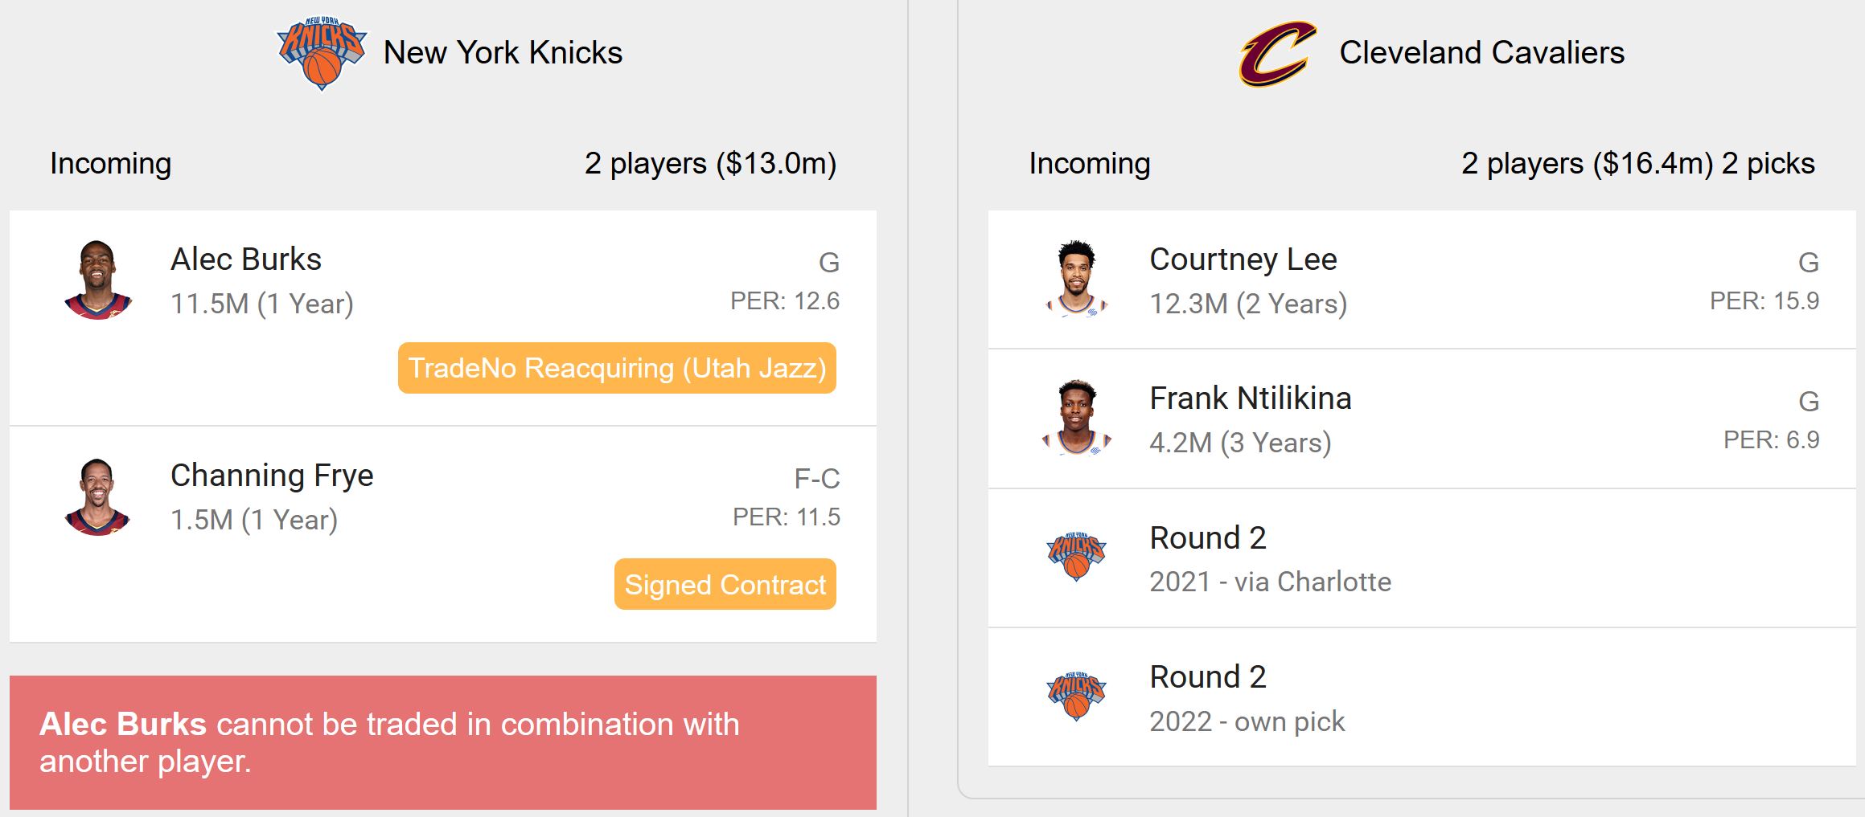Click the Cleveland Cavaliers team title
Screen dimensions: 1865x817
1481,53
